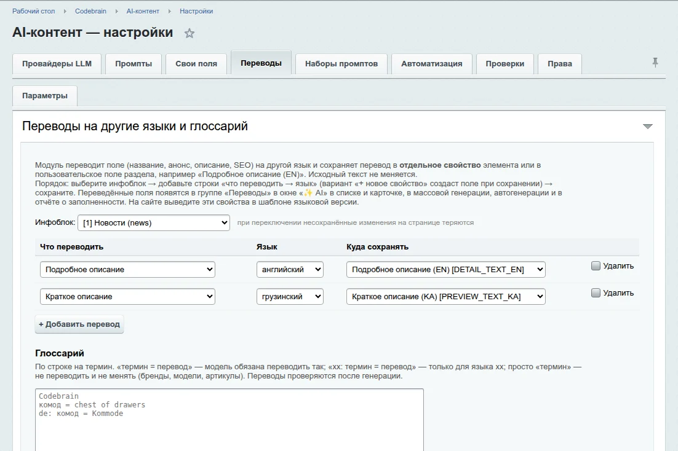Click the Язык column header
Image resolution: width=678 pixels, height=451 pixels.
pyautogui.click(x=267, y=247)
